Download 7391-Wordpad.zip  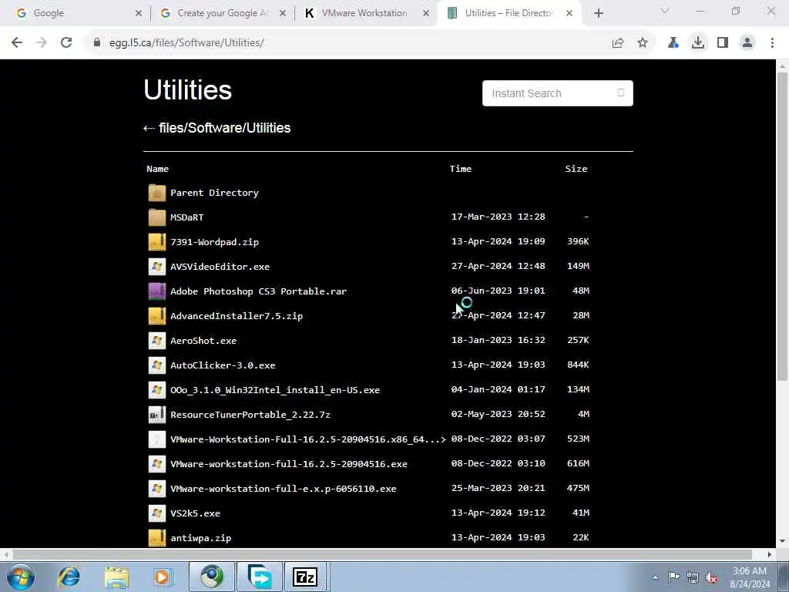point(214,242)
